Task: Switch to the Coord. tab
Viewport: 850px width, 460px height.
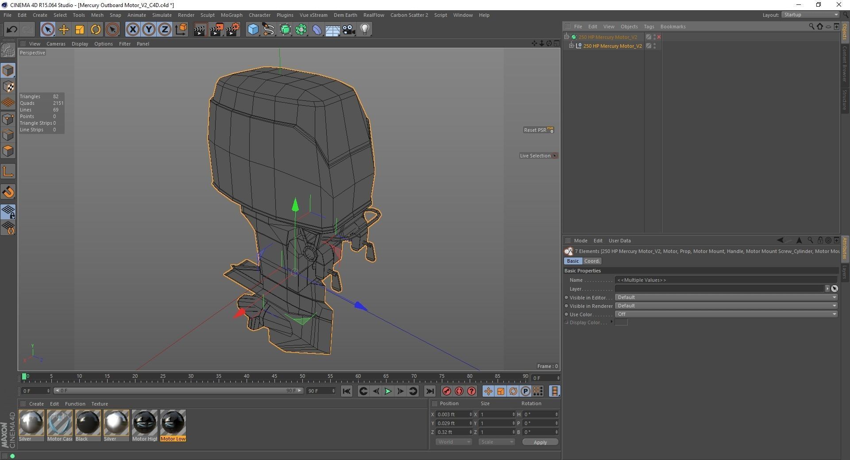Action: click(592, 261)
